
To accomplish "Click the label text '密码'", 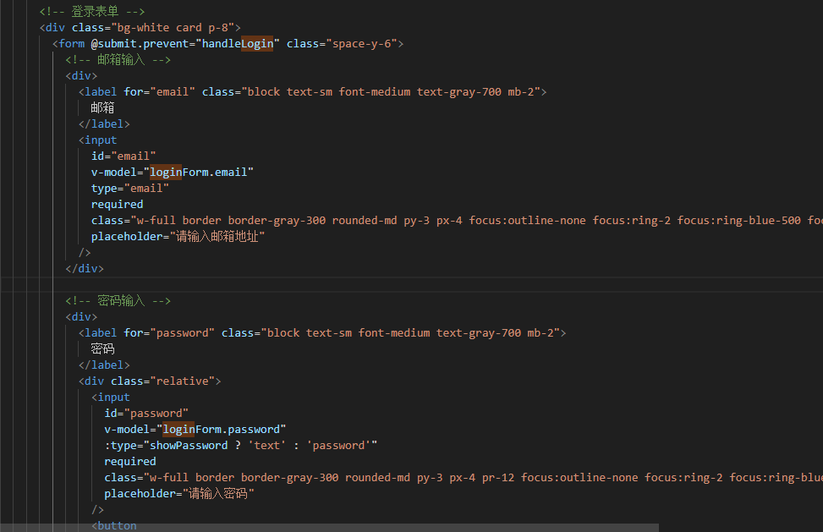I will 102,349.
